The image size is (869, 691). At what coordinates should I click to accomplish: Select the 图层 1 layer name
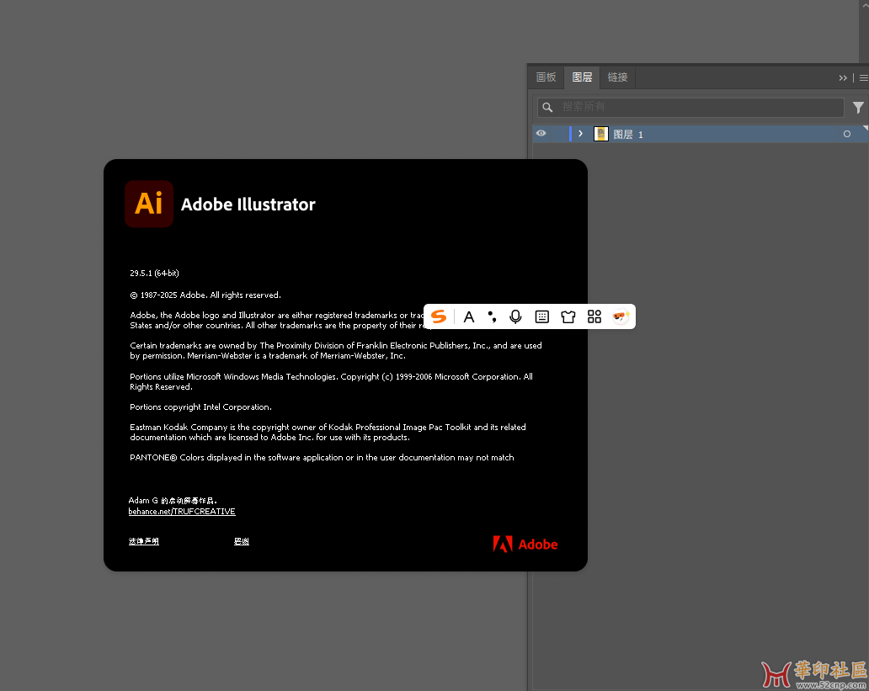[628, 134]
